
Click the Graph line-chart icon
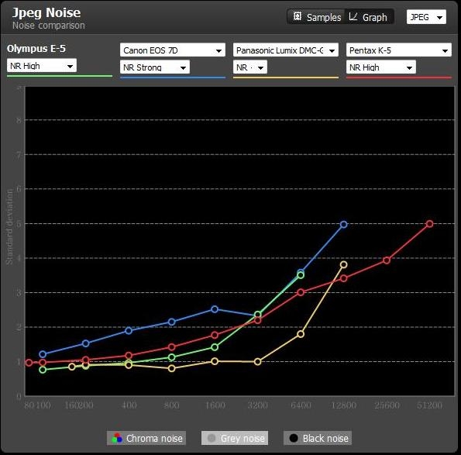[x=353, y=17]
